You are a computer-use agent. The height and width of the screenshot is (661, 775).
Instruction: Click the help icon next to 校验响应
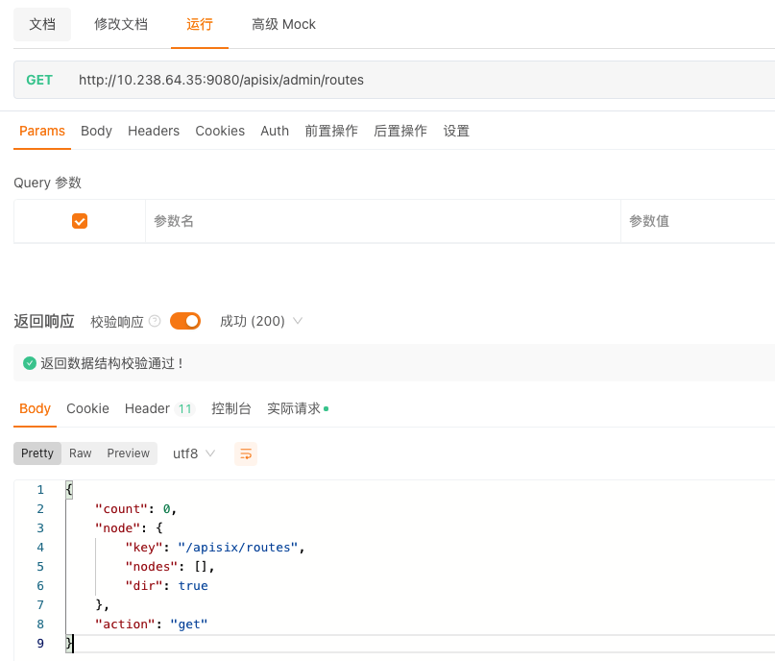[155, 321]
